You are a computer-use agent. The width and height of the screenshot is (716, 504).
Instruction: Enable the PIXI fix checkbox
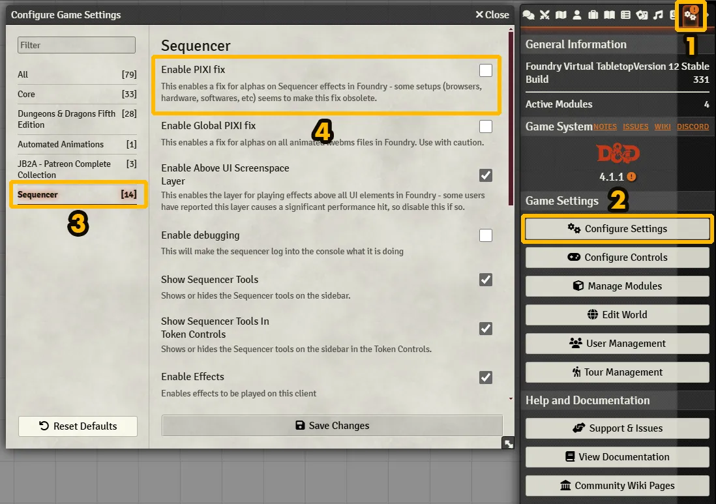[x=486, y=70]
